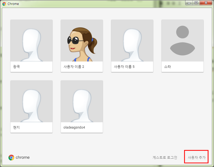Click 게스트로 로그인 guest login button
Viewport: 214px width, 167px height.
tap(165, 157)
